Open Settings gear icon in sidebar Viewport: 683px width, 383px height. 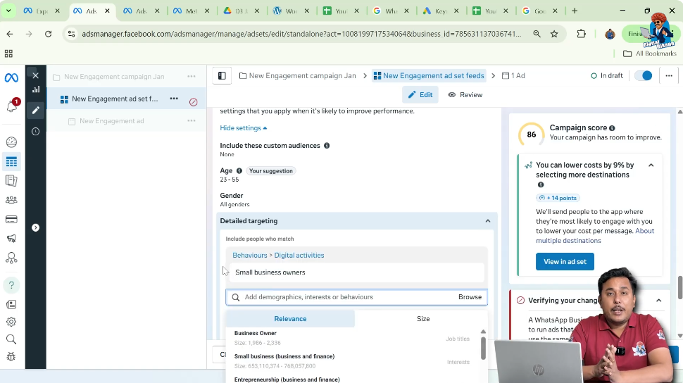tap(11, 322)
